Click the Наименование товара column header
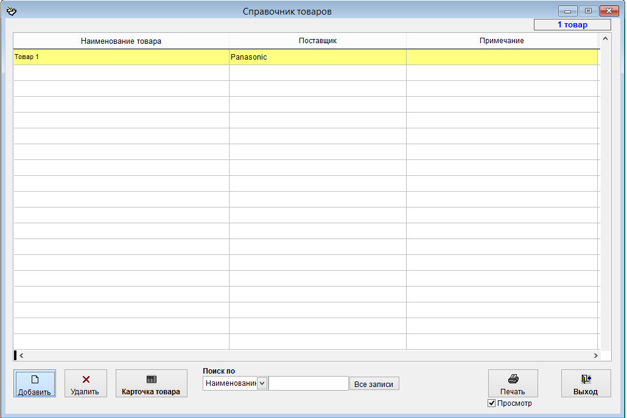The width and height of the screenshot is (627, 418). (121, 41)
